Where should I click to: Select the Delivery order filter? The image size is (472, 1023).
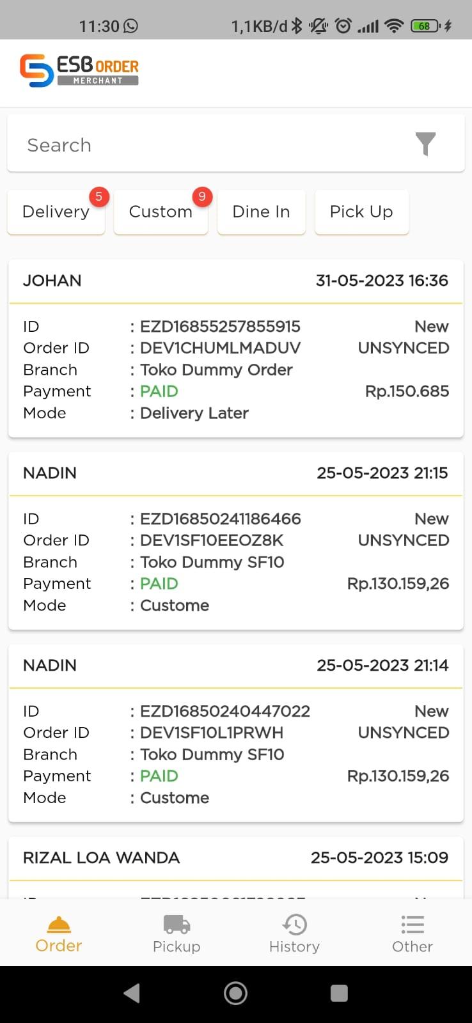[x=56, y=212]
